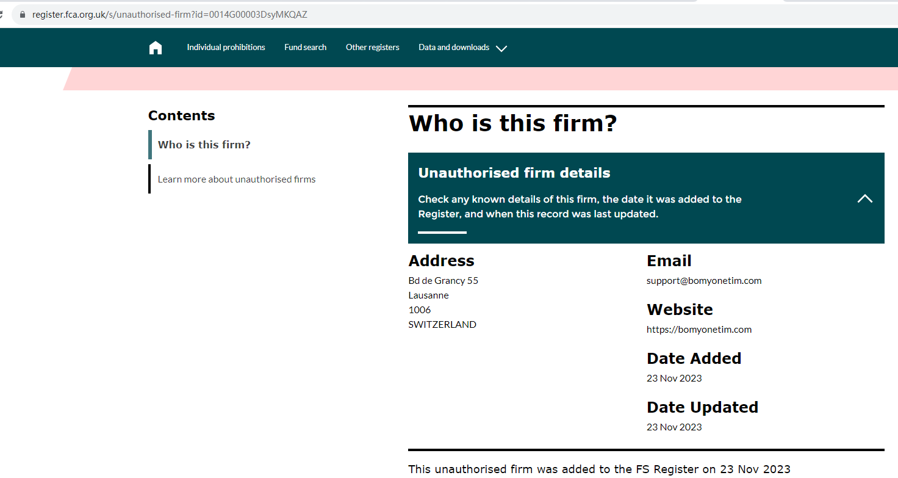The height and width of the screenshot is (478, 898).
Task: Click the browser address bar URL
Action: click(170, 15)
